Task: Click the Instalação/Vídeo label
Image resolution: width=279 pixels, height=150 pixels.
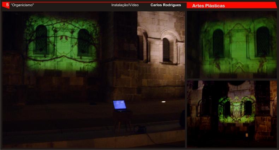Action: [125, 5]
